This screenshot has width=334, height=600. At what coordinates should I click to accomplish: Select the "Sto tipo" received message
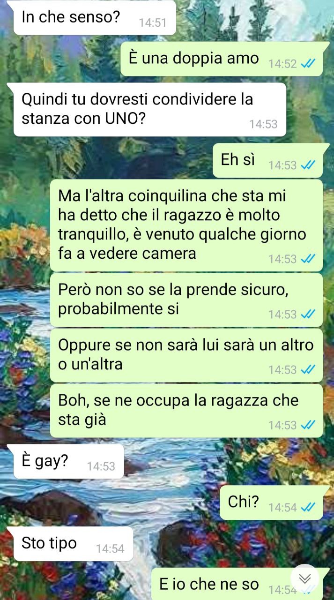73,544
